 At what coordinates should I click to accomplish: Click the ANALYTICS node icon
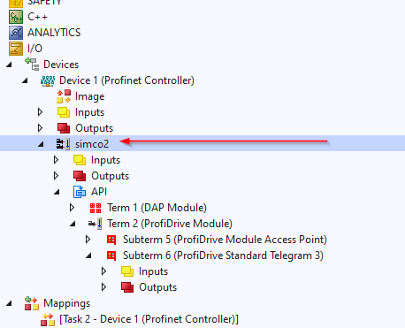click(16, 33)
